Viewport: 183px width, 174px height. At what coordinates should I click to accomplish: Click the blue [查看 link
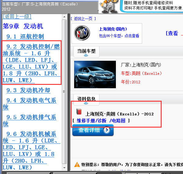coord(172,33)
